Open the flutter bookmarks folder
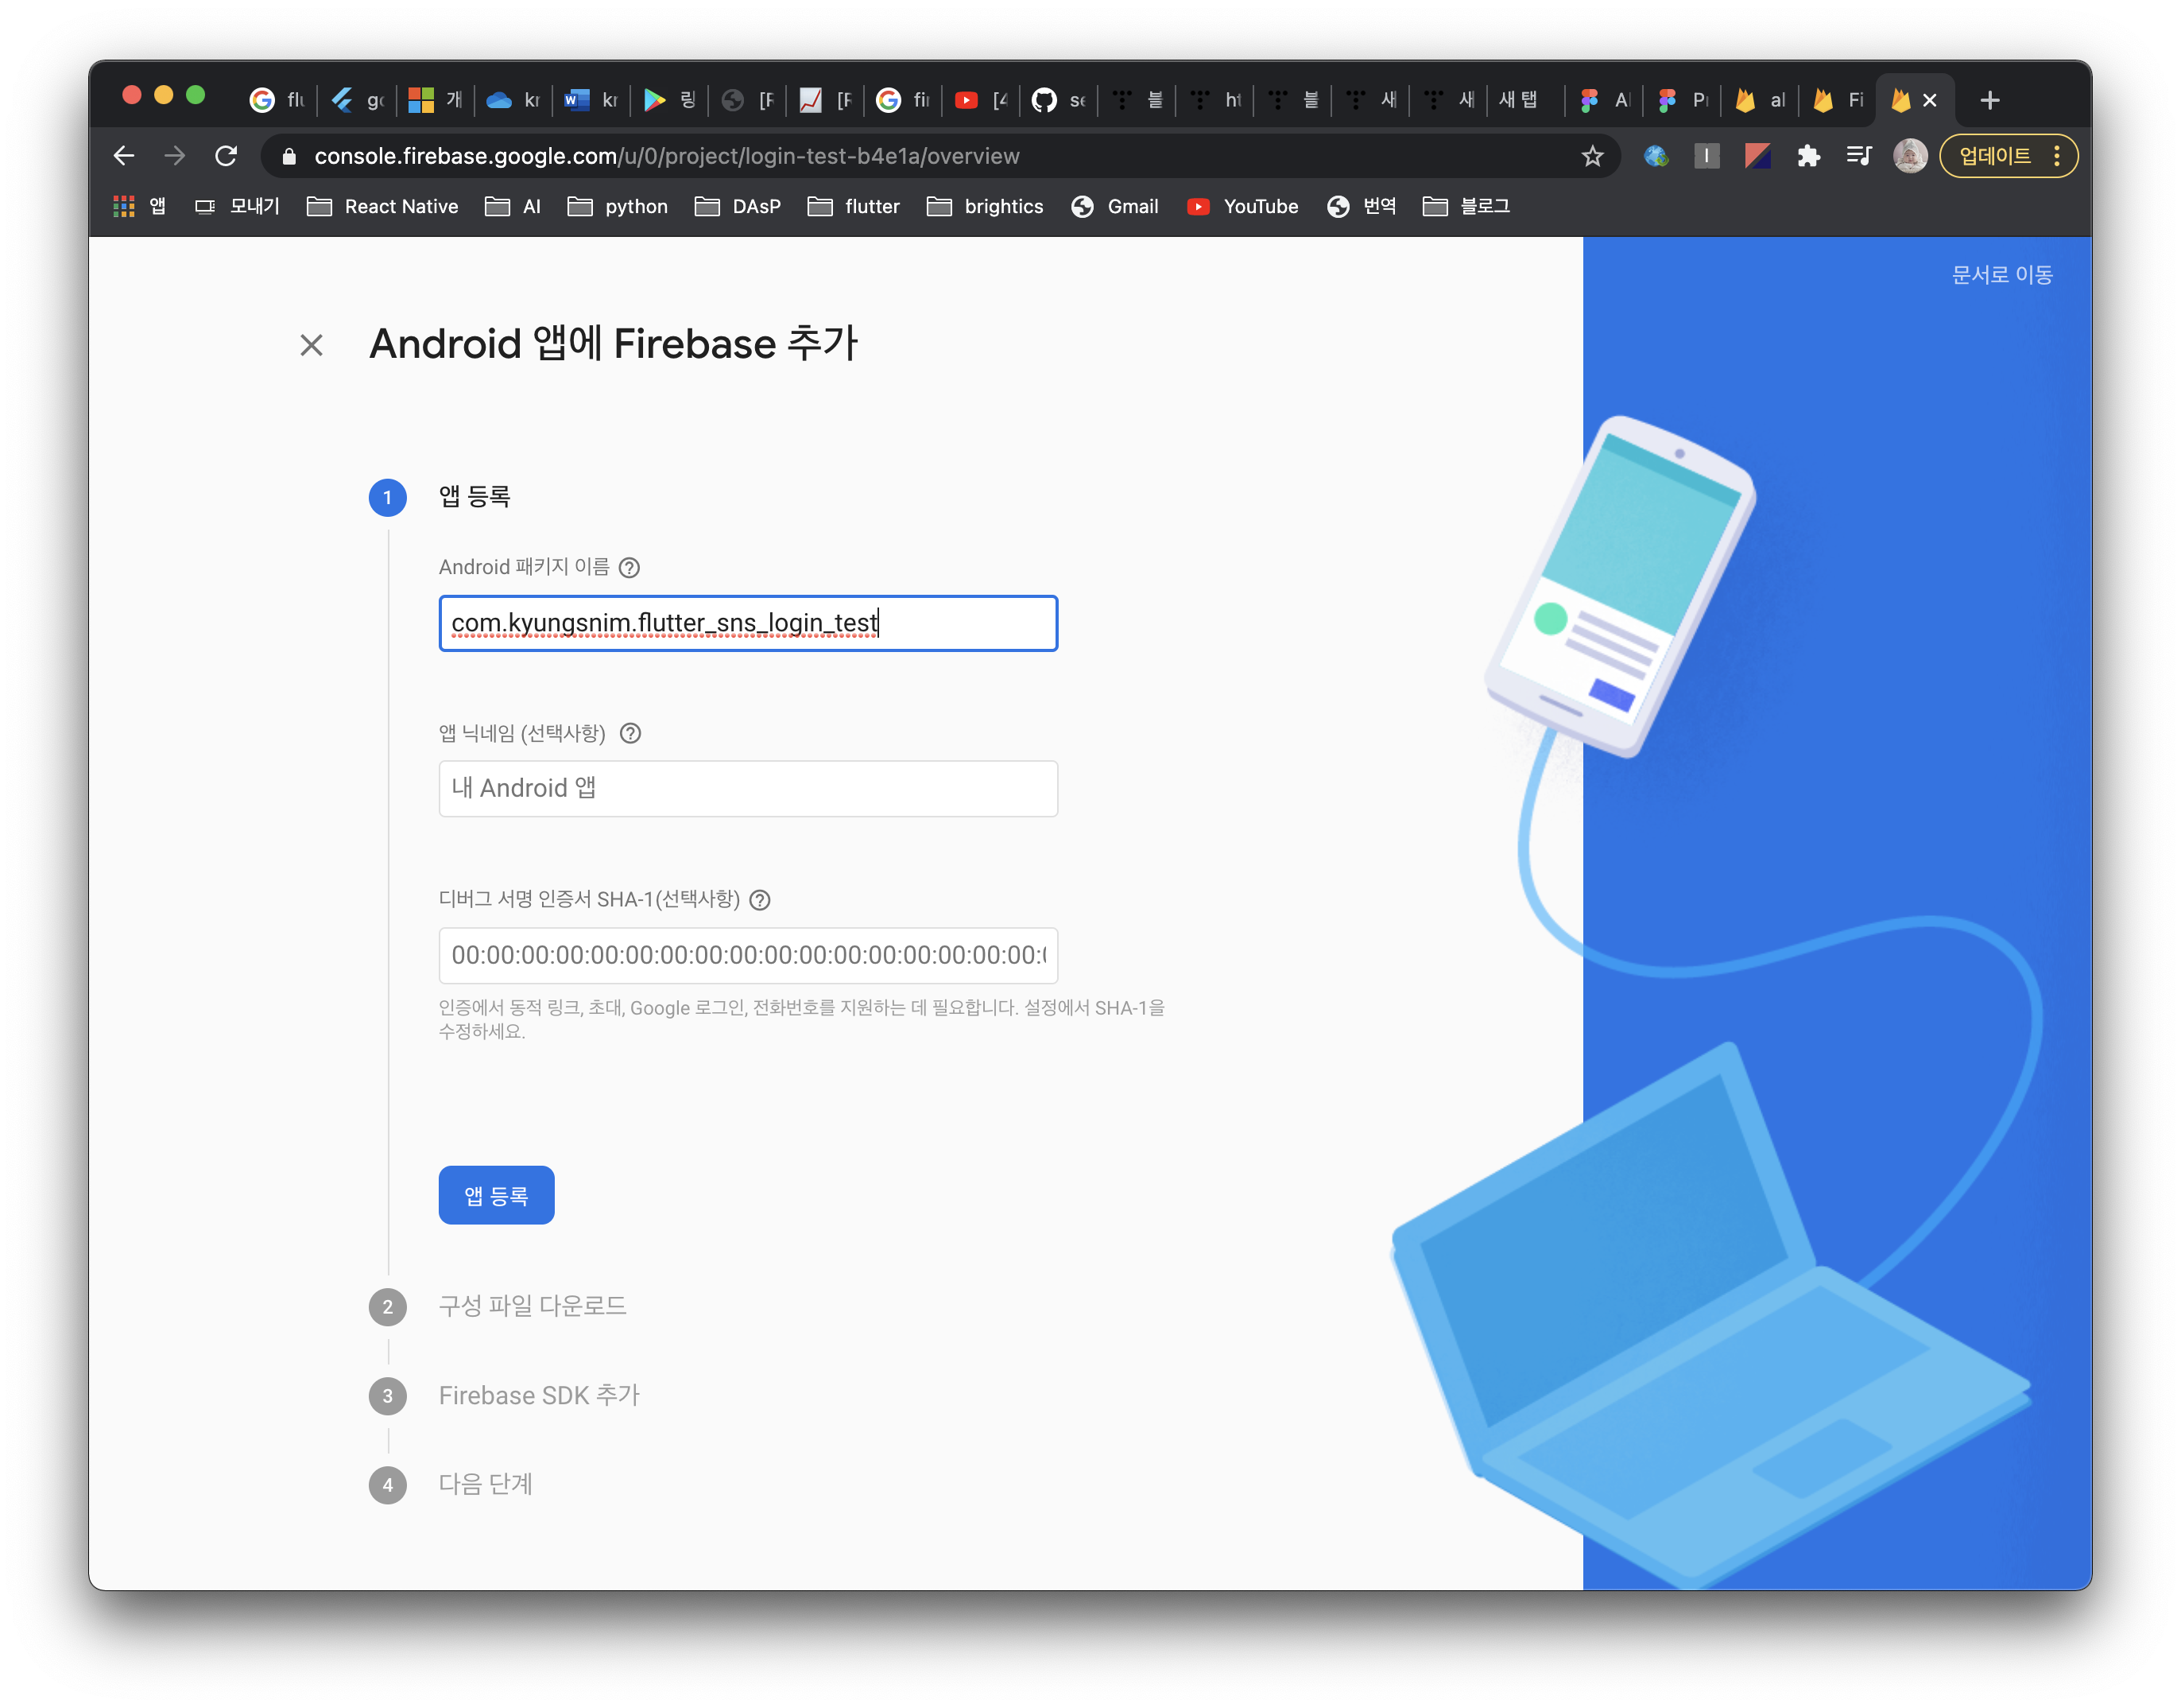This screenshot has width=2181, height=1708. pyautogui.click(x=854, y=206)
